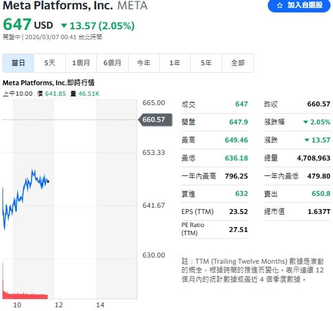Click the 13.57 (2.05%) change text
Viewport: 333px width, 311px height.
point(102,26)
